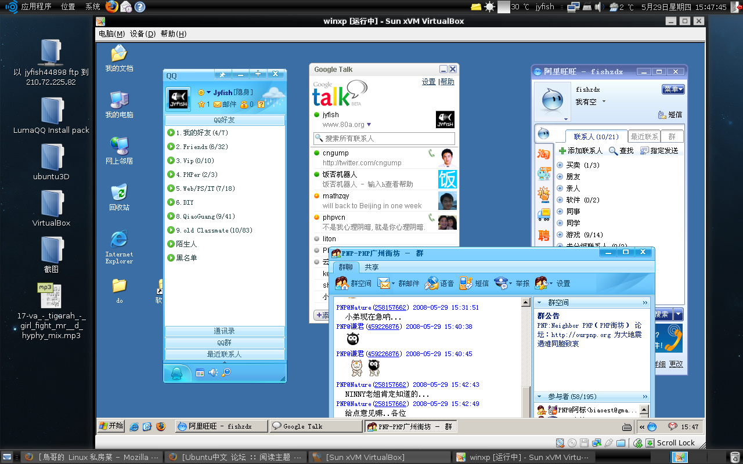Open the QQ search magnifier icon at bottom
This screenshot has height=464, width=743.
pyautogui.click(x=226, y=373)
